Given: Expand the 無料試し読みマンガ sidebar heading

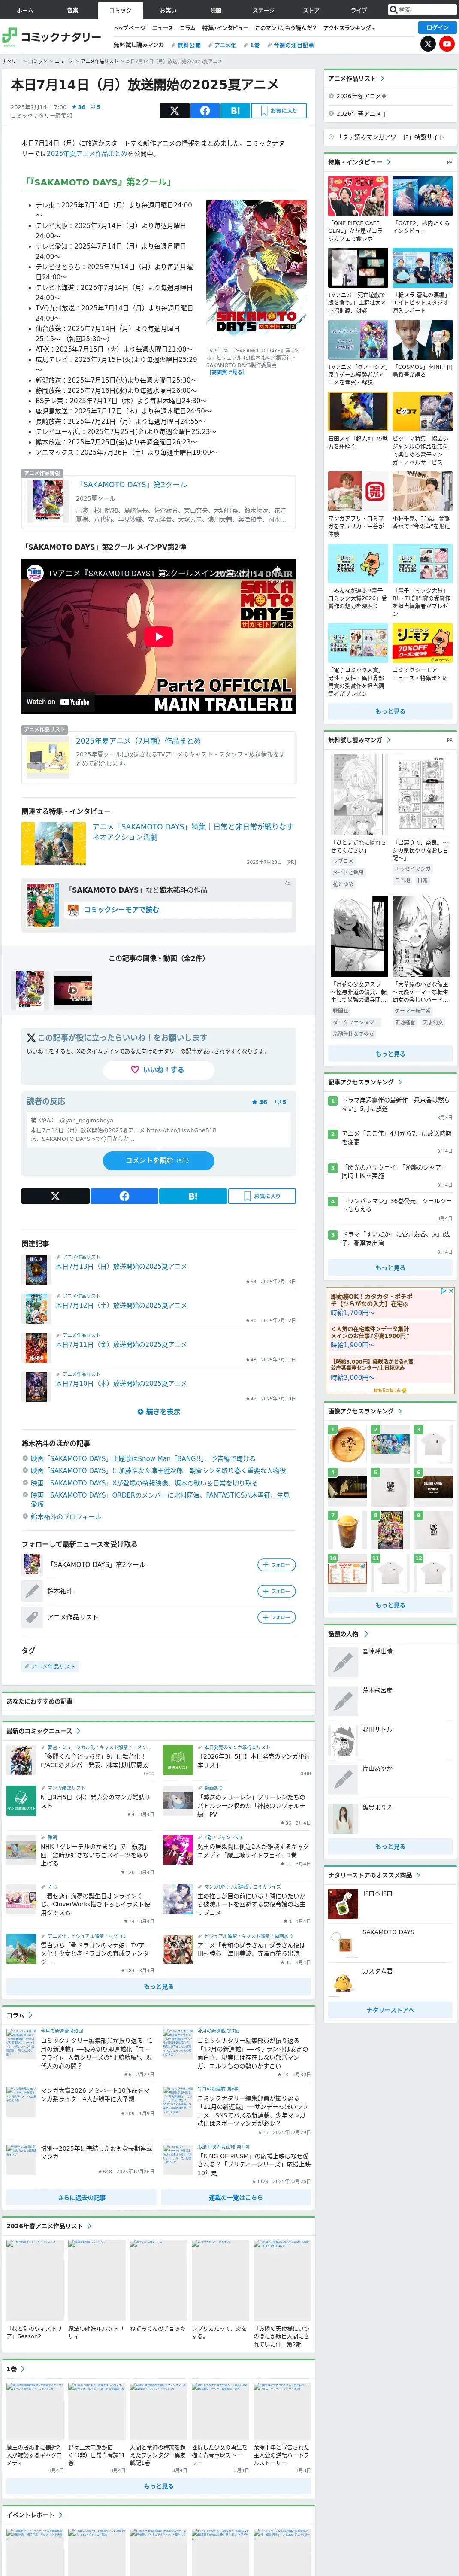Looking at the screenshot, I should click(359, 740).
